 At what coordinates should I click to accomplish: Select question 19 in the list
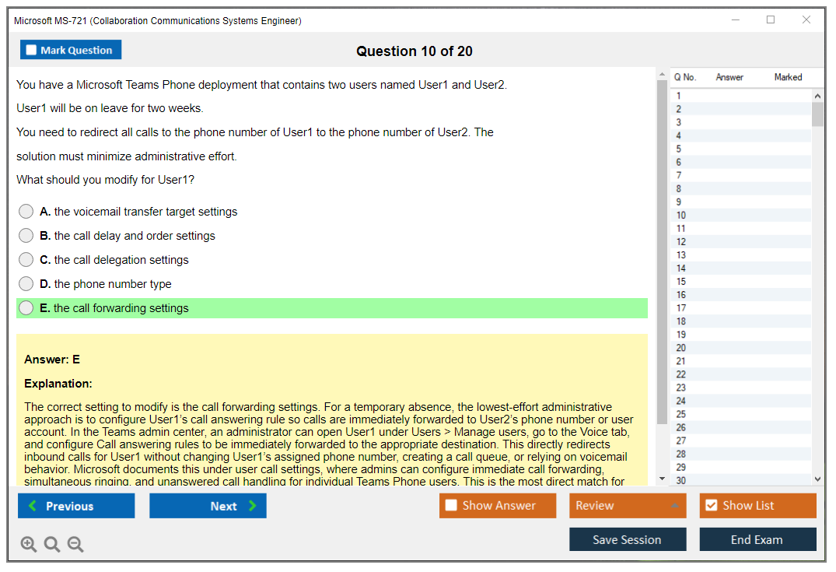coord(741,335)
